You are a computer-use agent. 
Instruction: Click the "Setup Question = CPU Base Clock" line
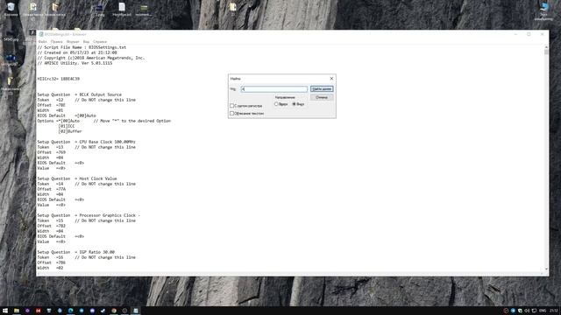(x=86, y=142)
